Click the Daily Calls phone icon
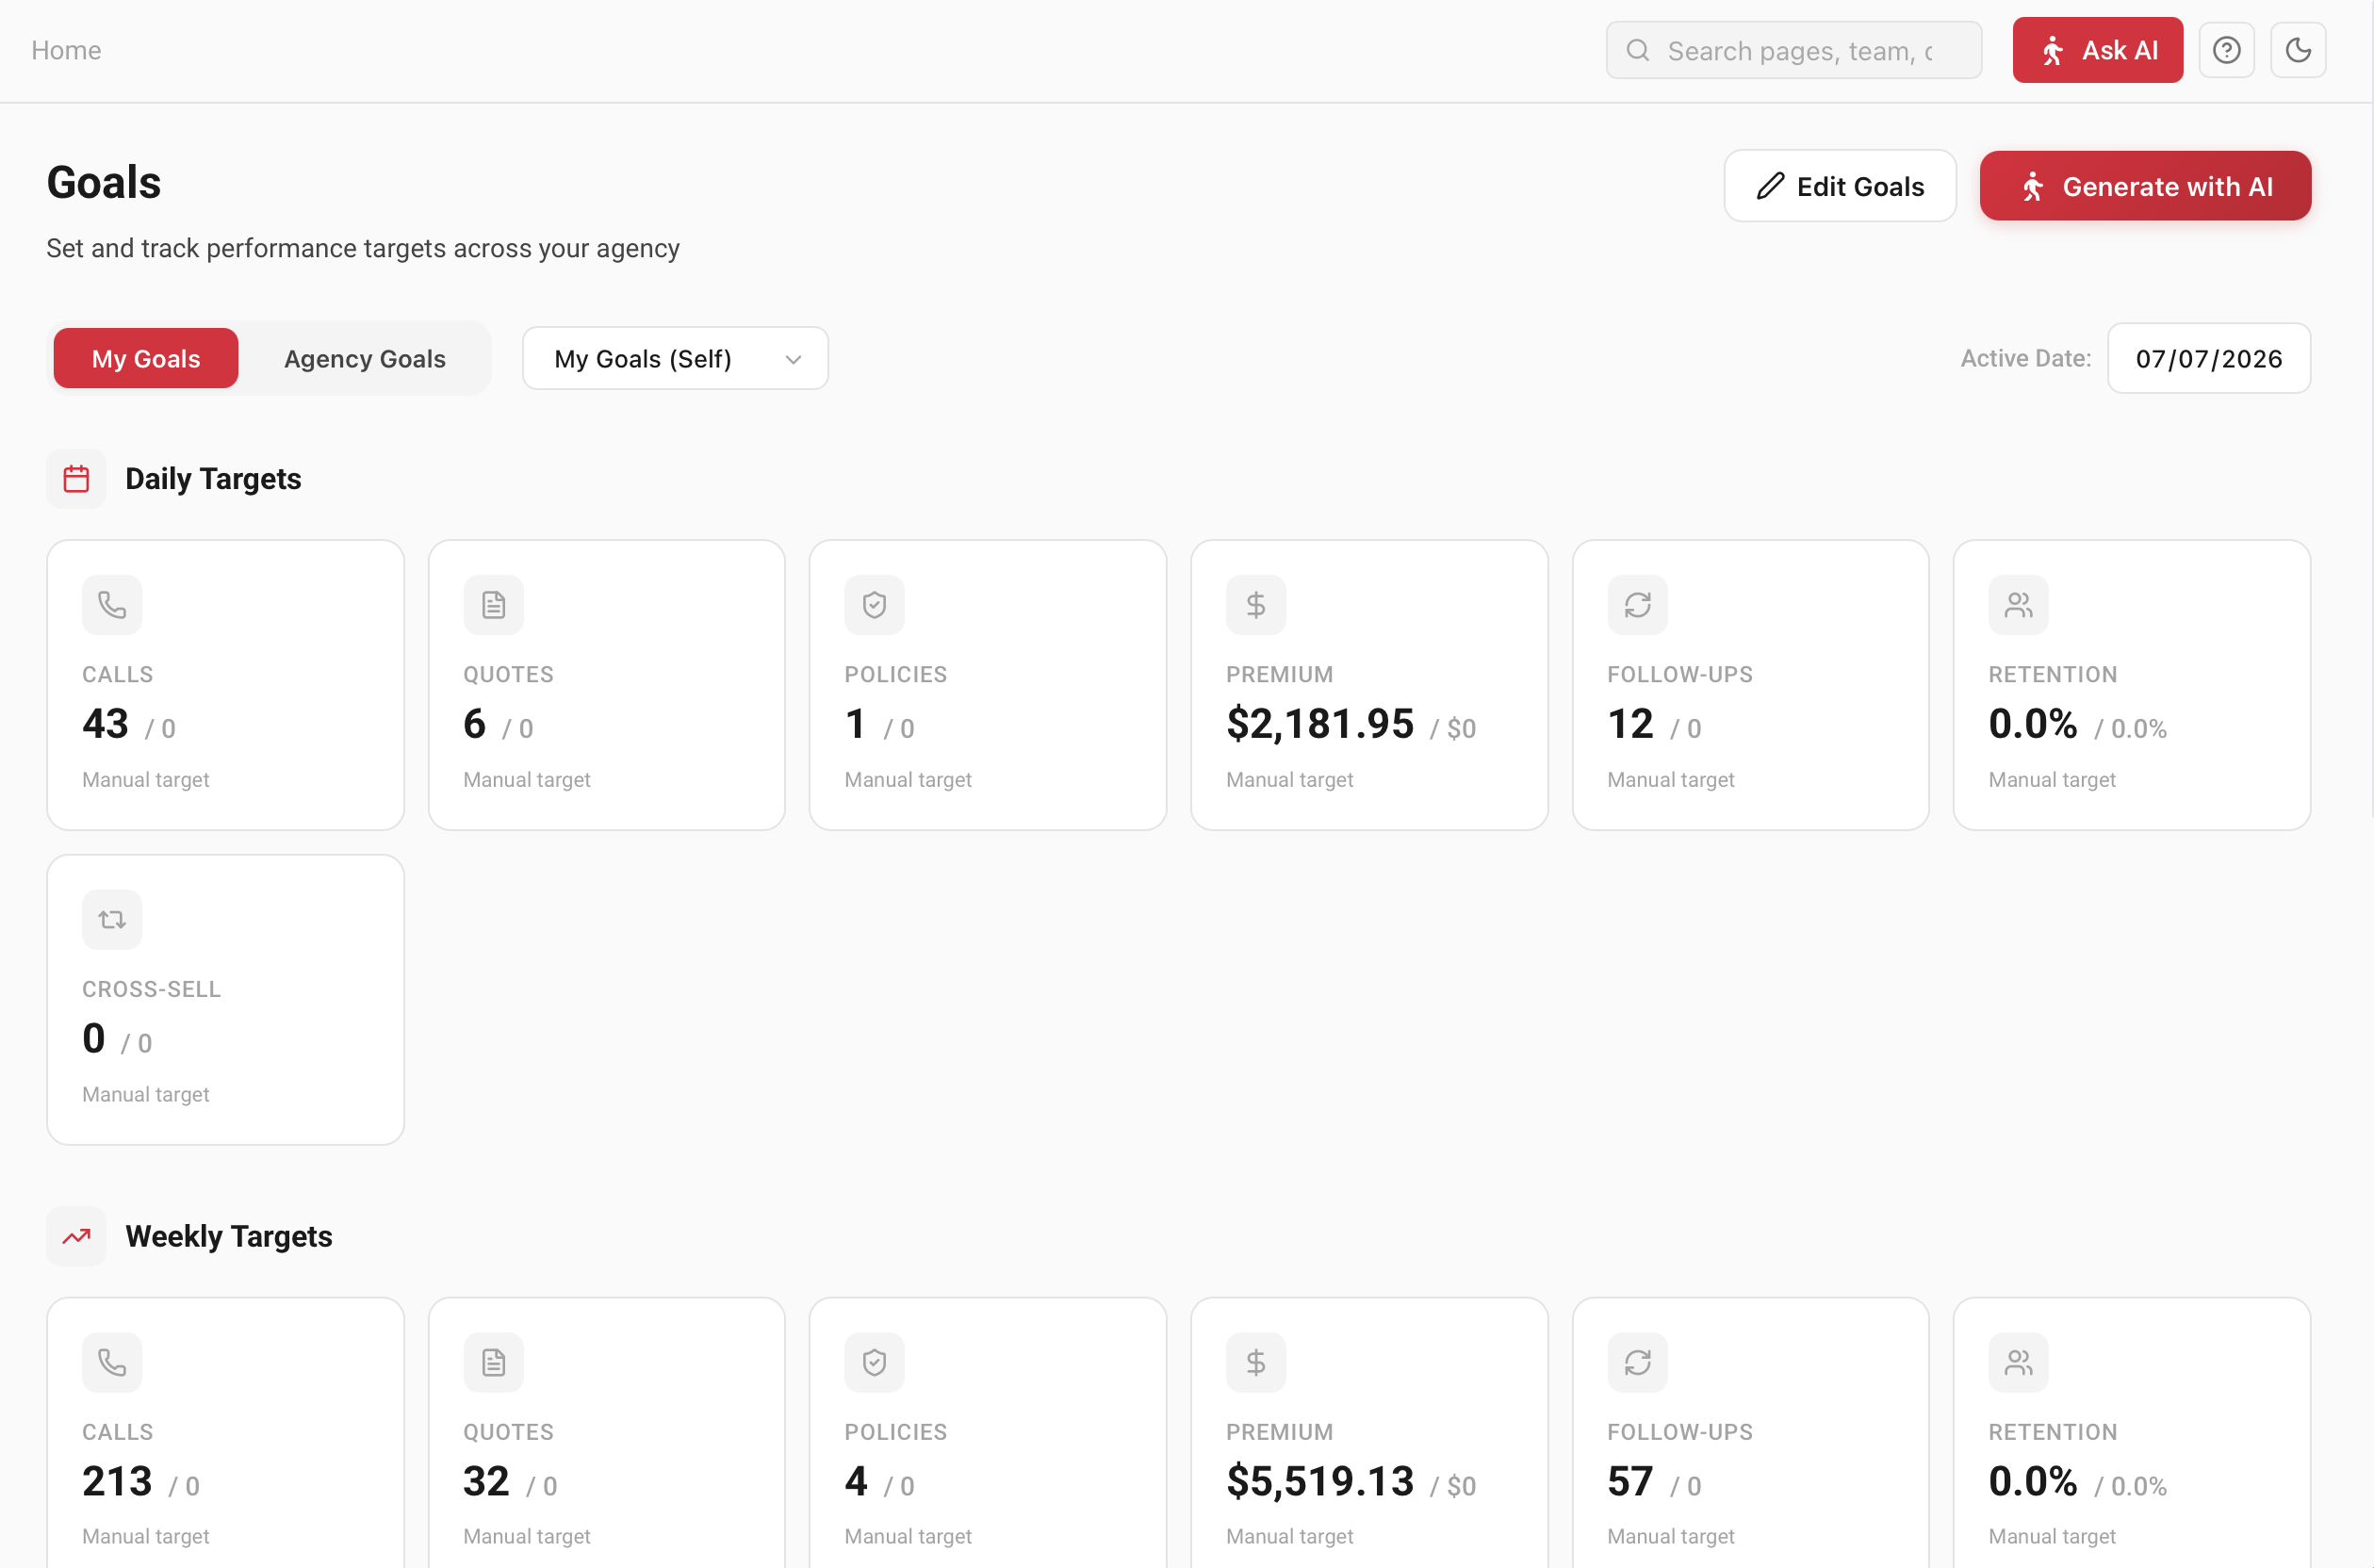Viewport: 2374px width, 1568px height. tap(112, 605)
